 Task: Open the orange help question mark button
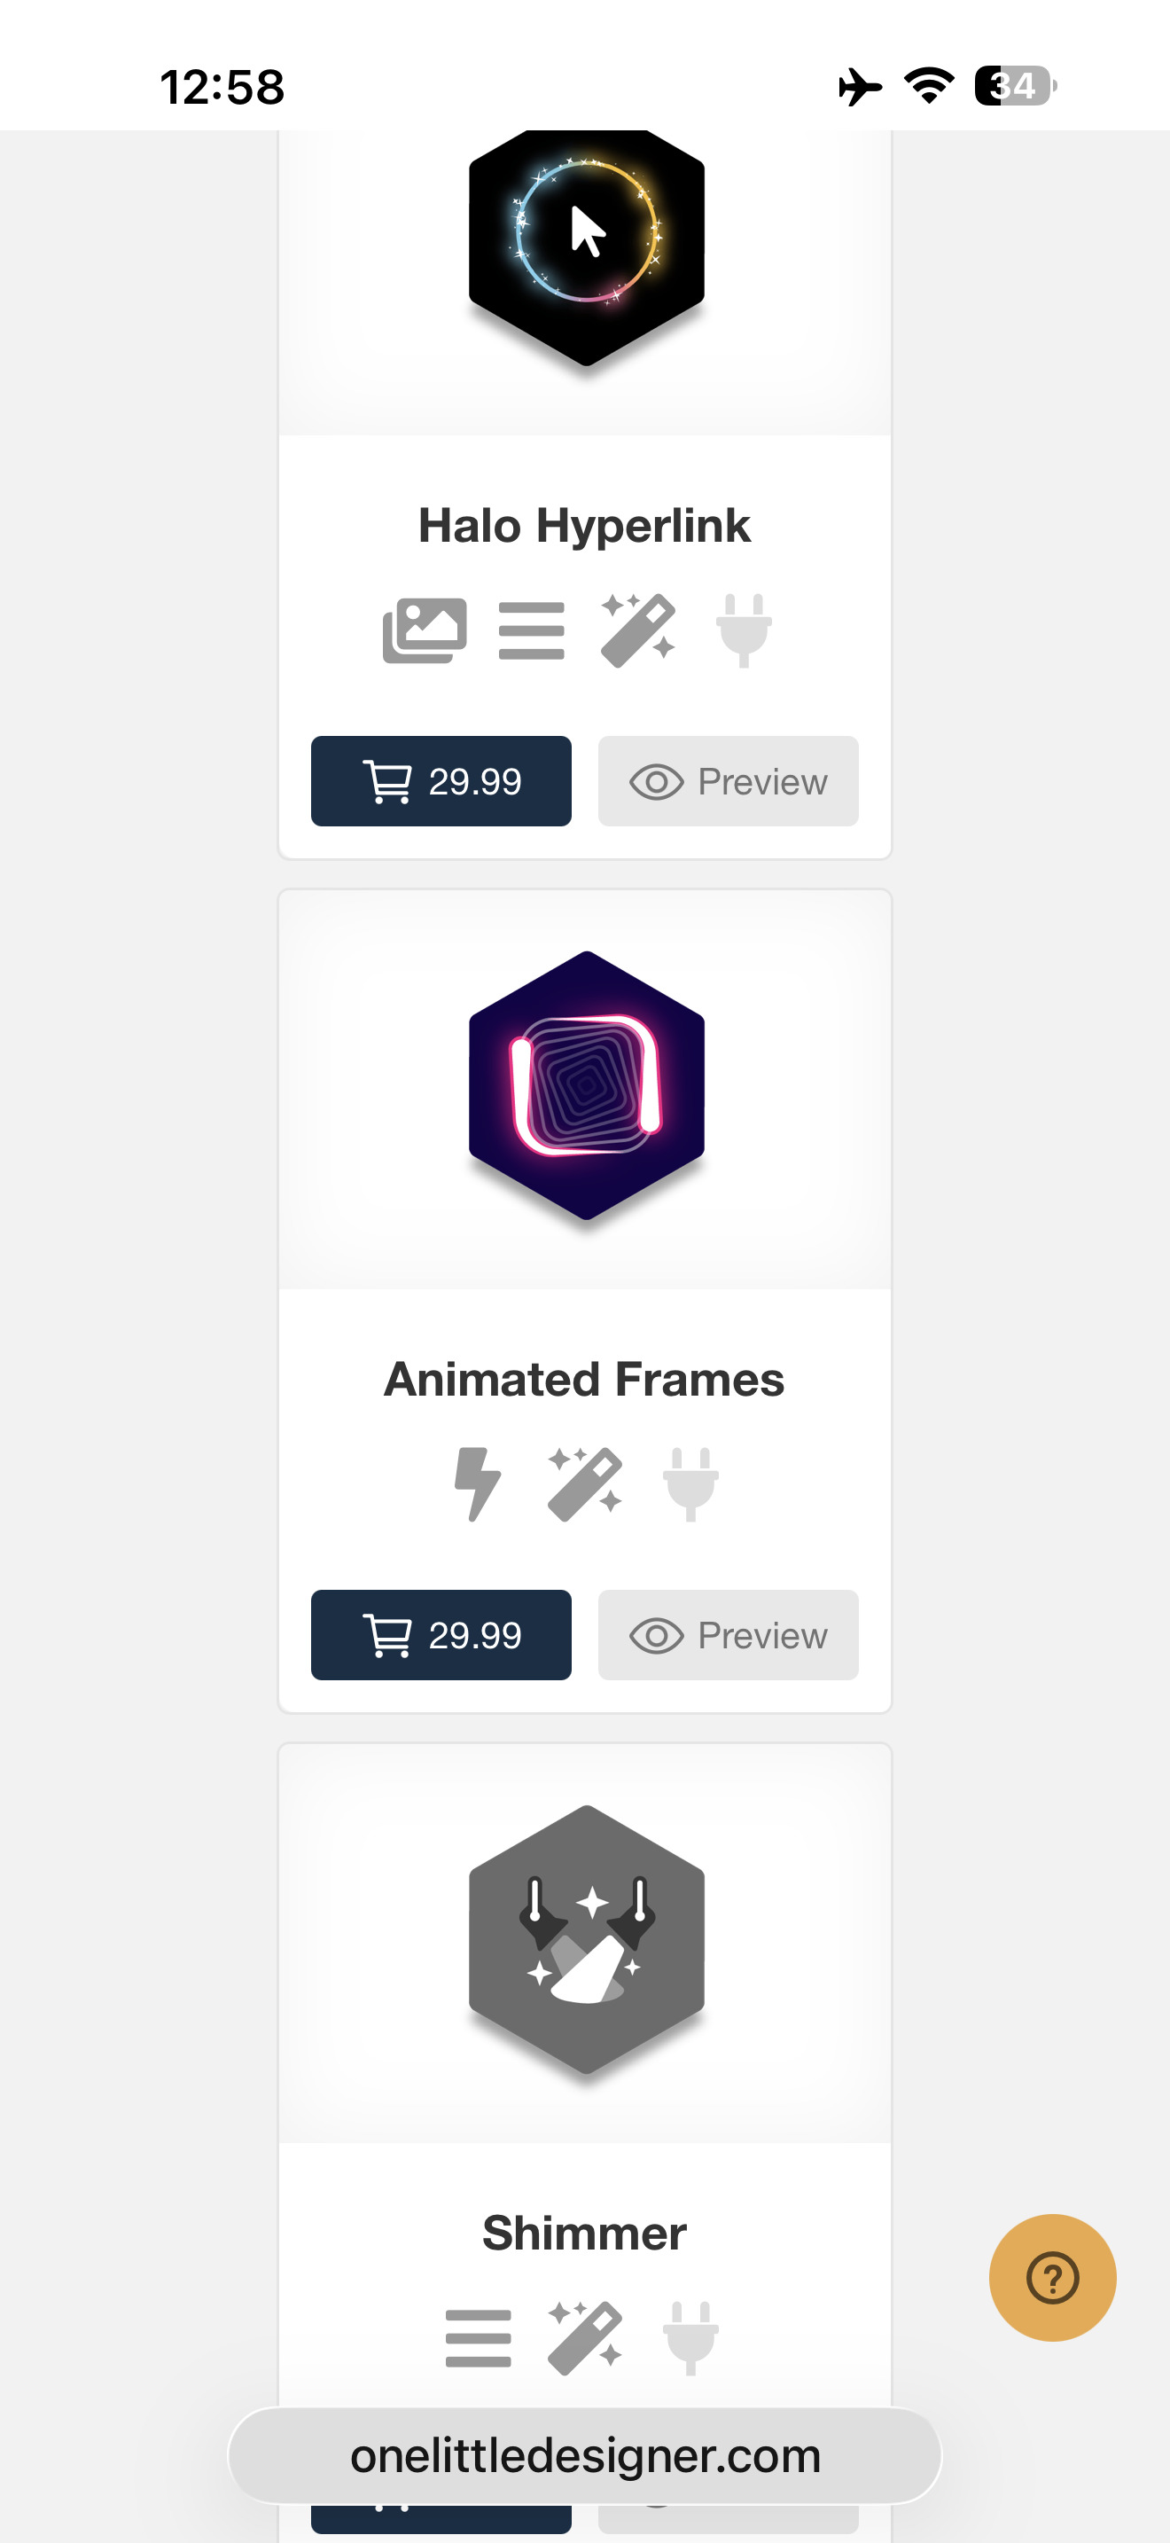pos(1051,2278)
